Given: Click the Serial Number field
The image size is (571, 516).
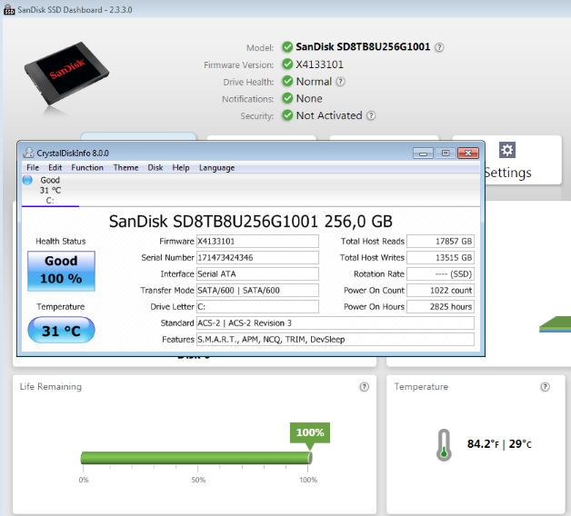Looking at the screenshot, I should pyautogui.click(x=257, y=258).
